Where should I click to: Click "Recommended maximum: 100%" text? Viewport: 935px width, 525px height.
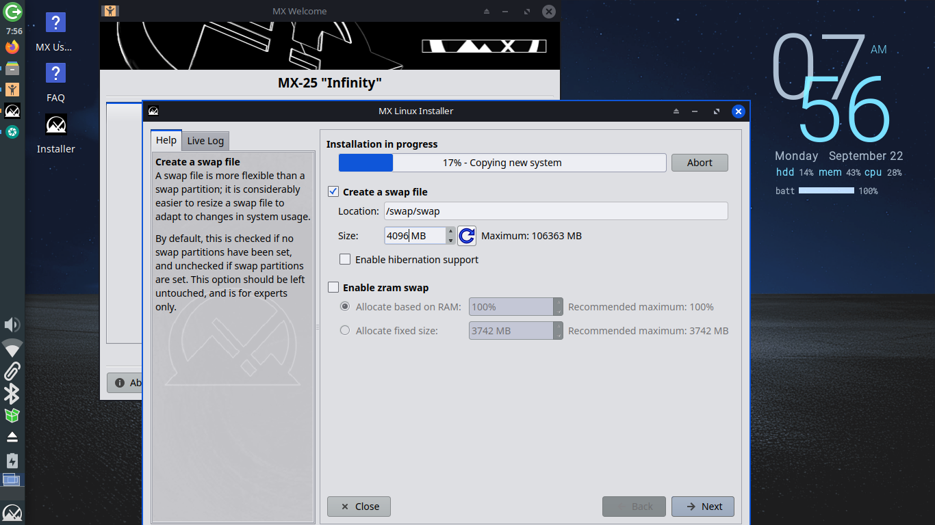point(641,307)
